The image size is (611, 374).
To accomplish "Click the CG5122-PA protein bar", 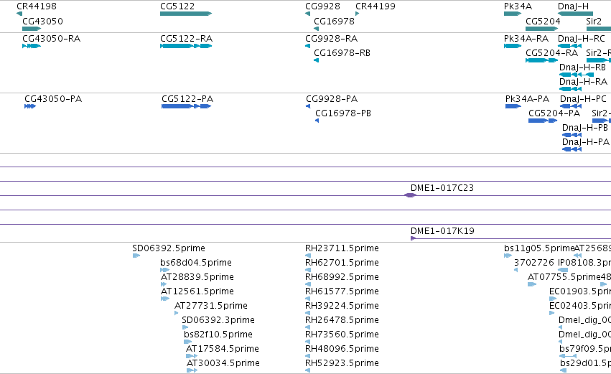I will coord(186,106).
